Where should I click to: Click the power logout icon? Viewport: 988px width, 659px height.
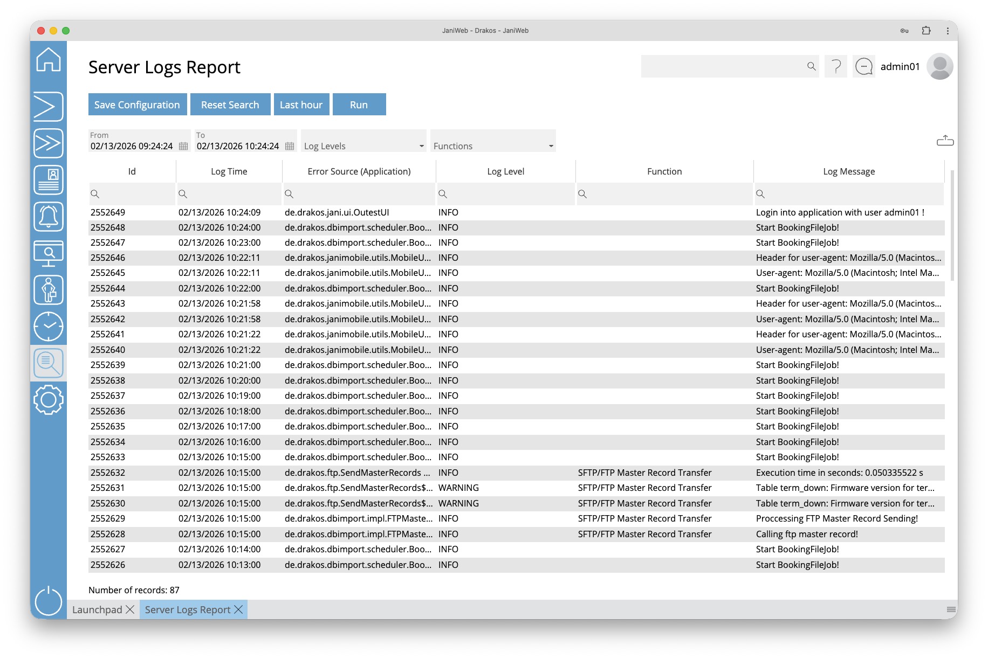click(x=49, y=601)
